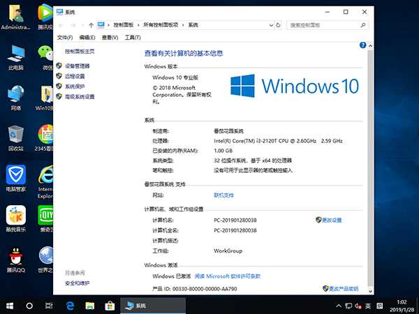The height and width of the screenshot is (314, 419).
Task: Select Control Panel breadcrumb (控制面板)
Action: pos(124,25)
